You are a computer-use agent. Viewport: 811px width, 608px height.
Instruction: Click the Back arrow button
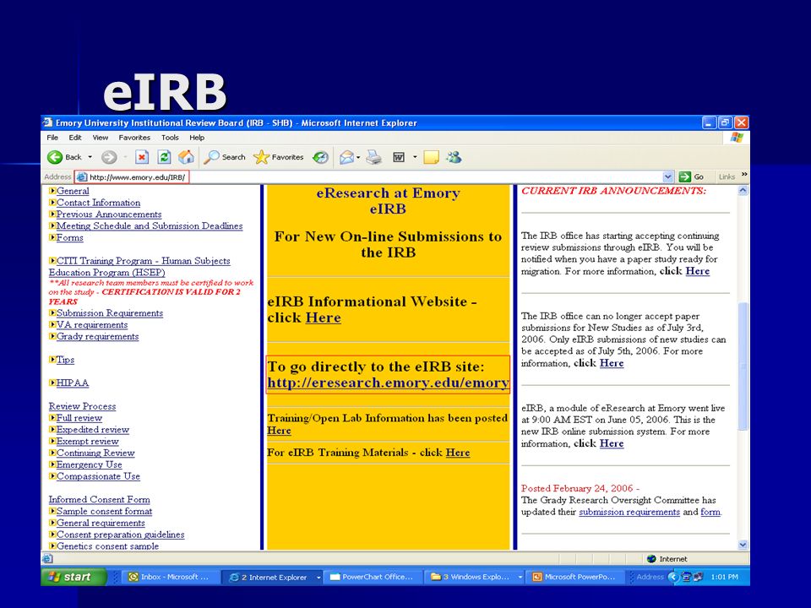[64, 157]
